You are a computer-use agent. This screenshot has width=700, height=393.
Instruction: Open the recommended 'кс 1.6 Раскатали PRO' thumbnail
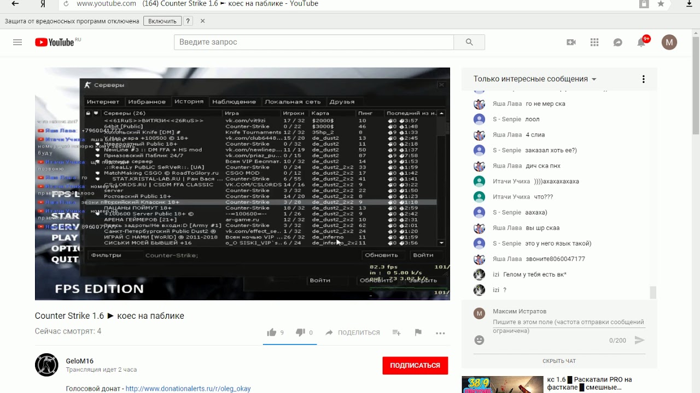tap(503, 384)
